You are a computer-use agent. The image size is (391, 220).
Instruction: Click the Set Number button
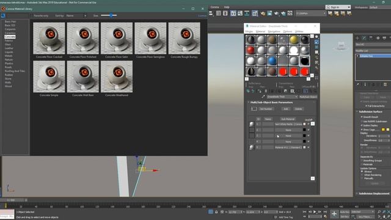(x=266, y=109)
